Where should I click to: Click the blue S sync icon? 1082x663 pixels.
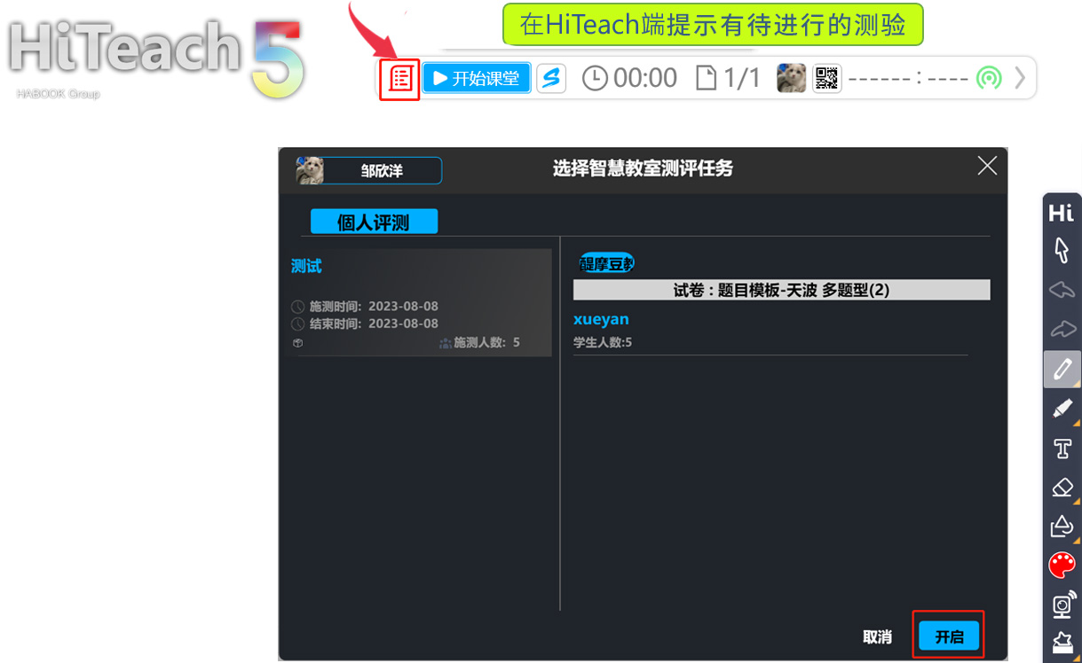click(x=551, y=78)
